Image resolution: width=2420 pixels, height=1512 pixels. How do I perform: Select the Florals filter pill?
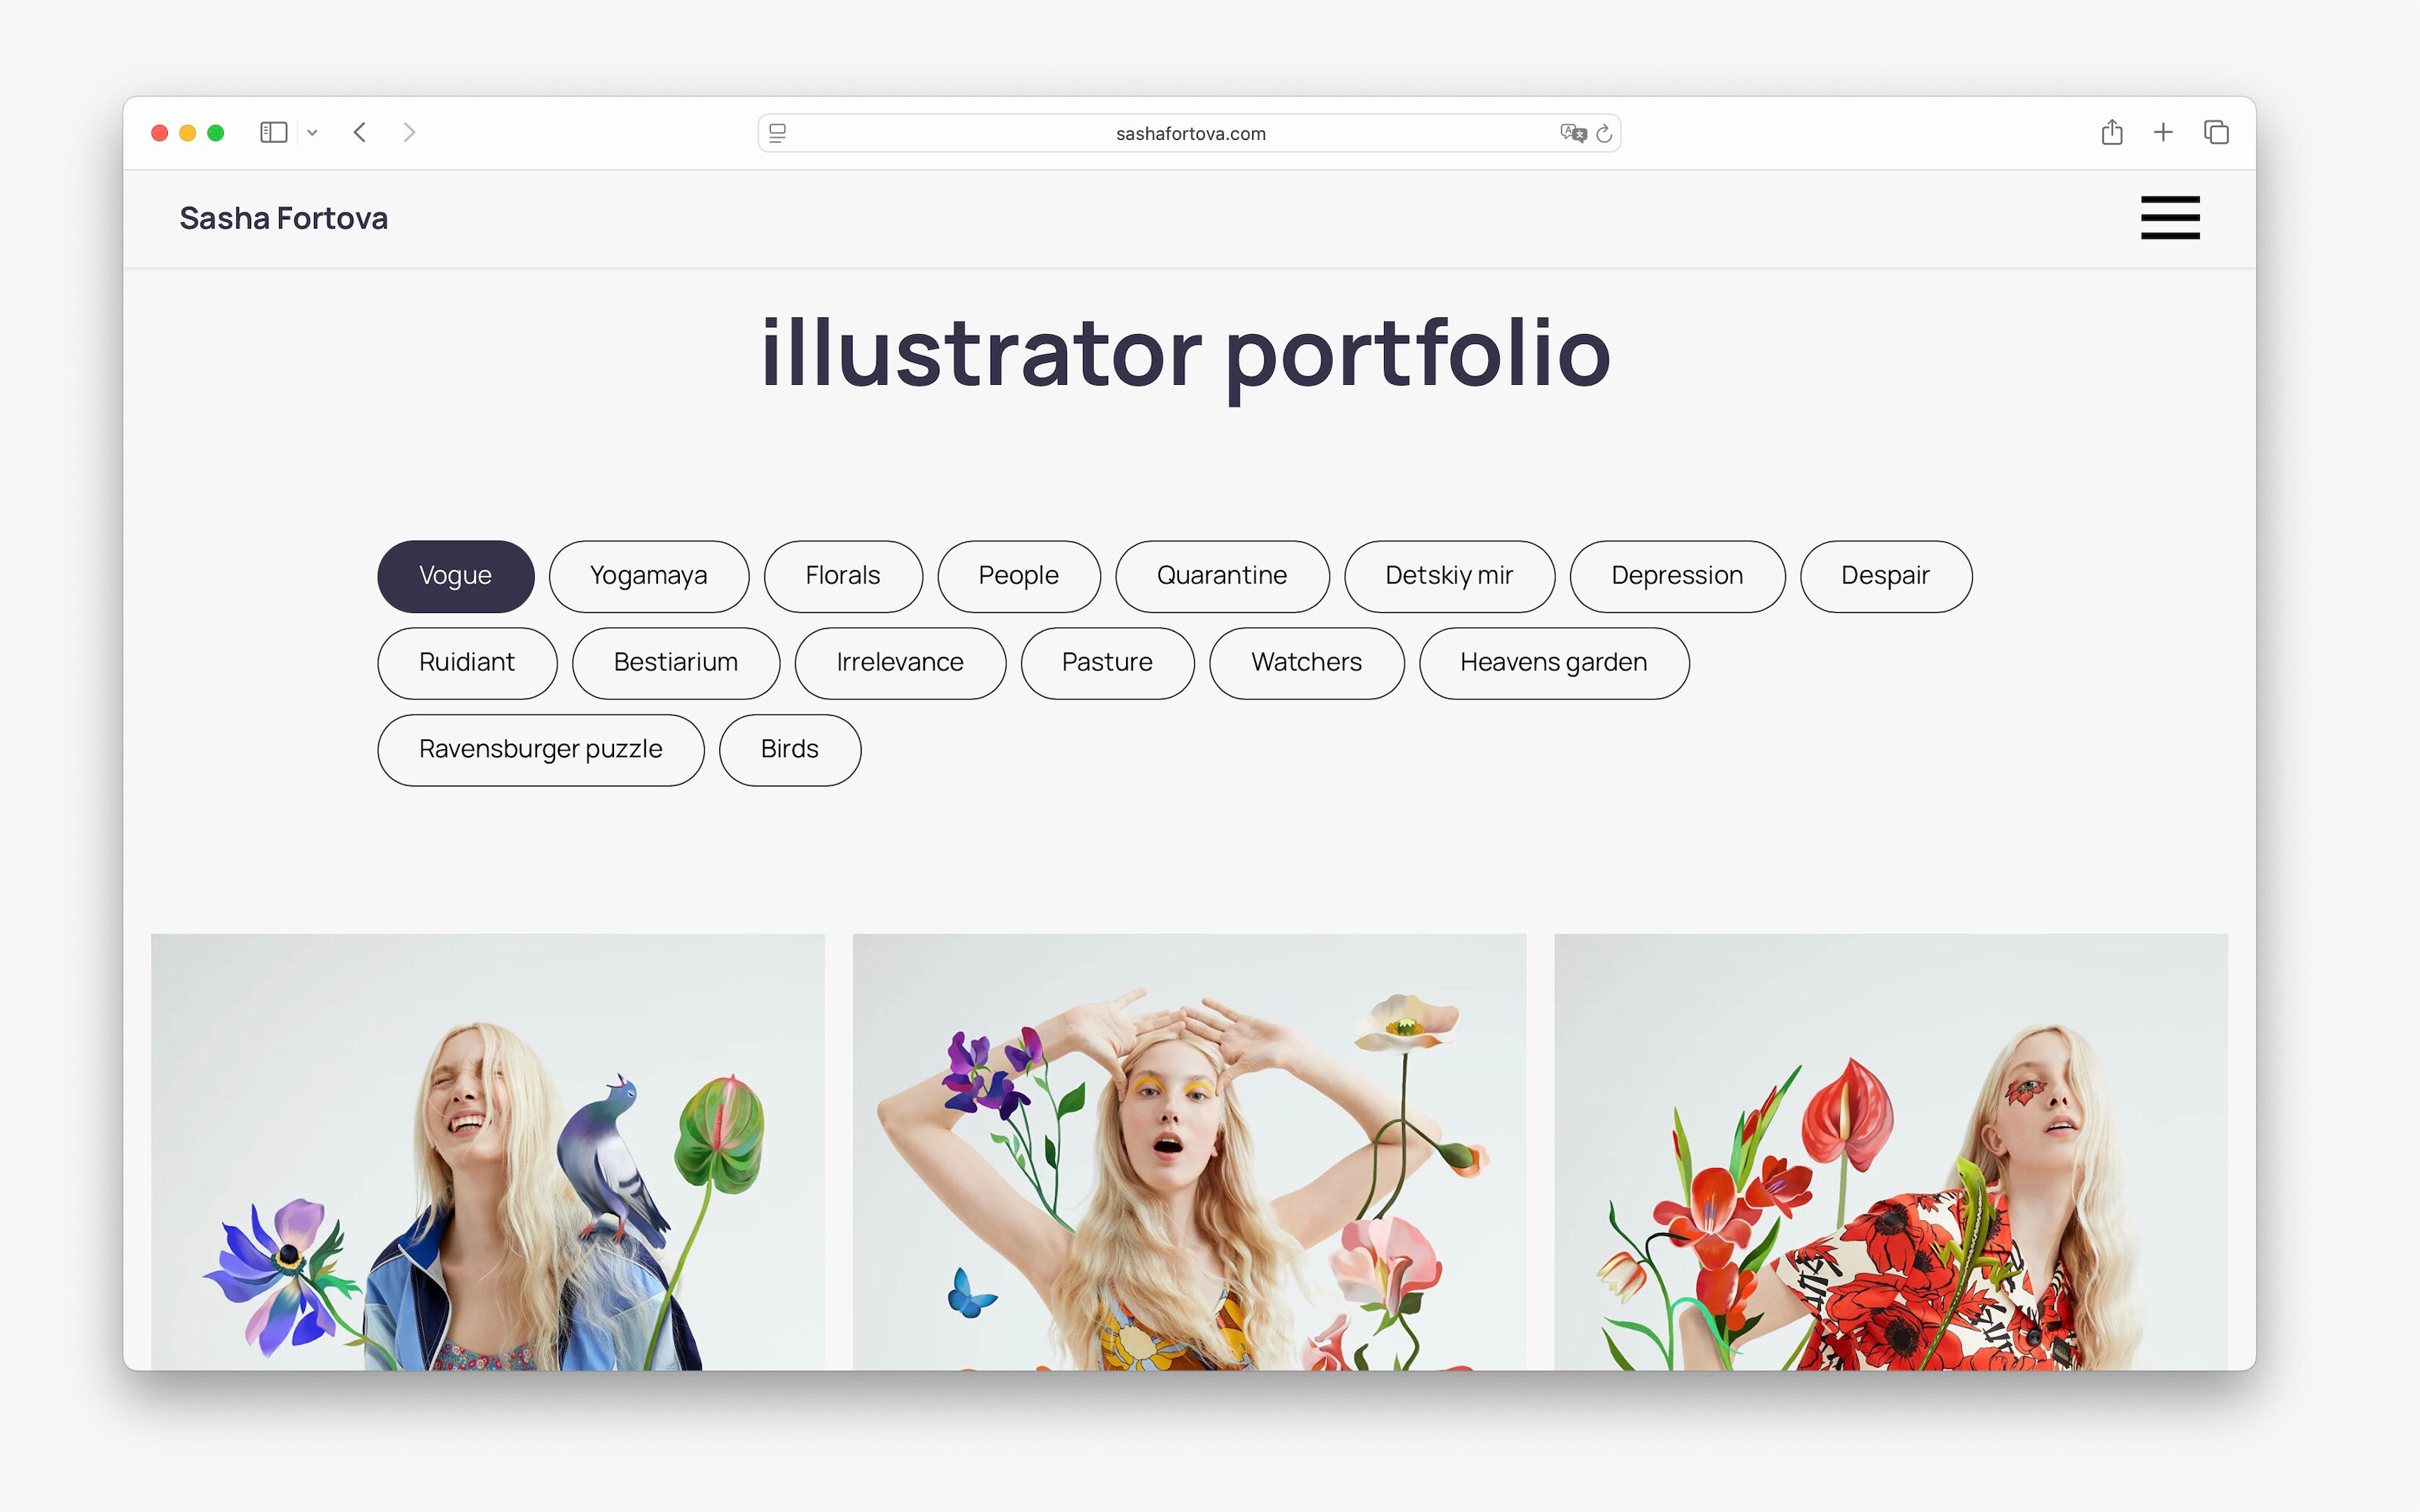pos(842,576)
